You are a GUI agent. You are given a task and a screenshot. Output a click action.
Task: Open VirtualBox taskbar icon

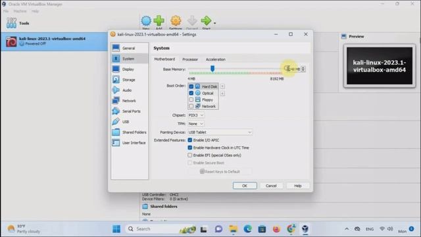pos(305,229)
